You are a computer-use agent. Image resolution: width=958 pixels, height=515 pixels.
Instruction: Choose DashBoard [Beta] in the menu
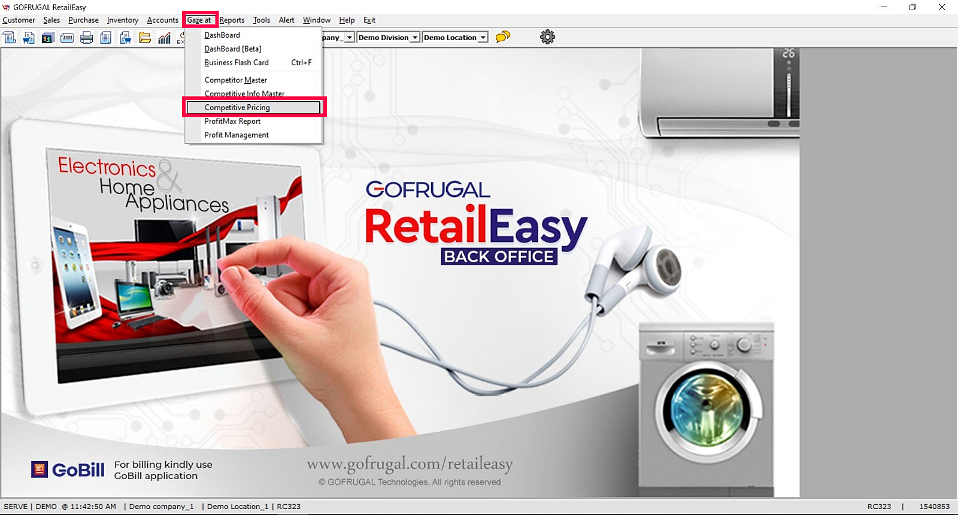(x=254, y=49)
